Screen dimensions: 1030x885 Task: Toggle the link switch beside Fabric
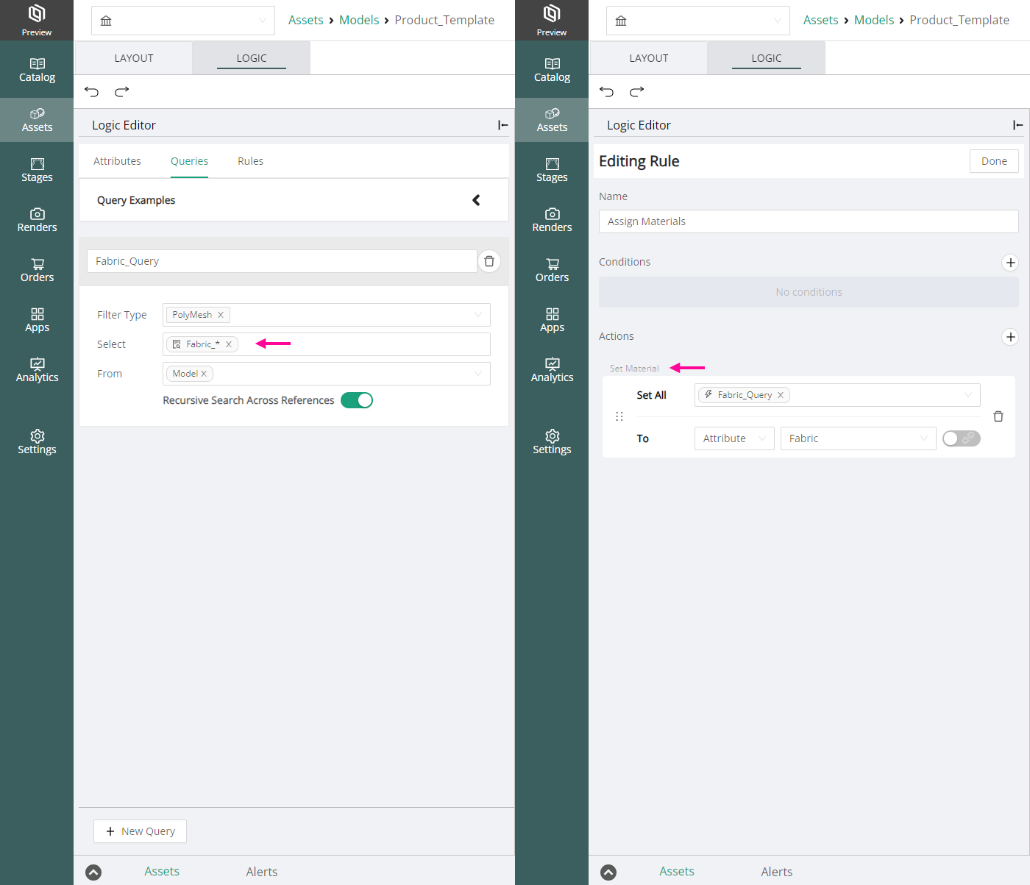pyautogui.click(x=962, y=438)
